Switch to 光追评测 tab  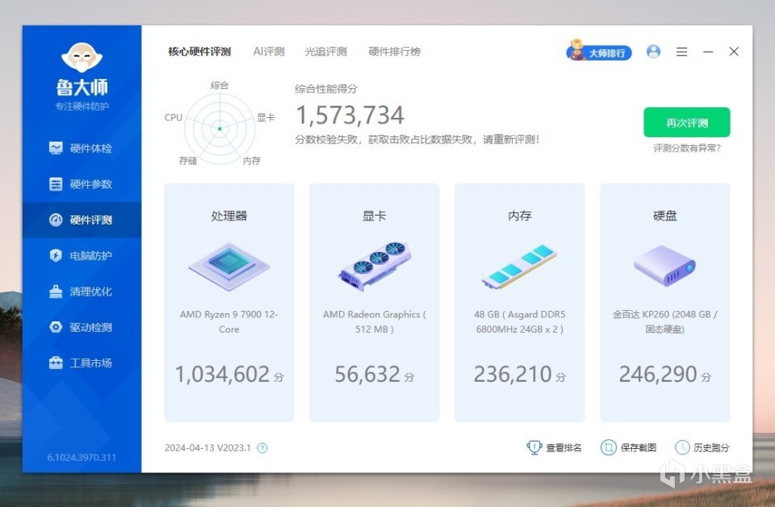coord(325,52)
